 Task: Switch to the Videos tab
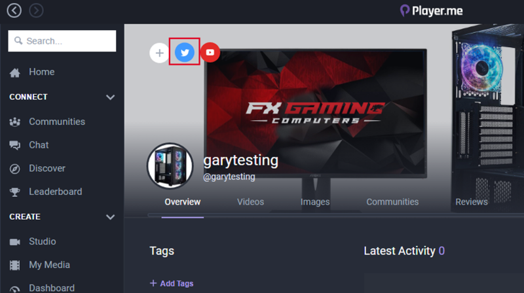(250, 202)
